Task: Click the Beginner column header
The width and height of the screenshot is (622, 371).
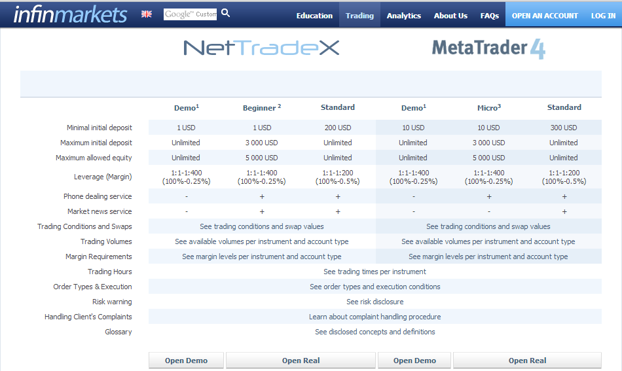Action: coord(262,107)
